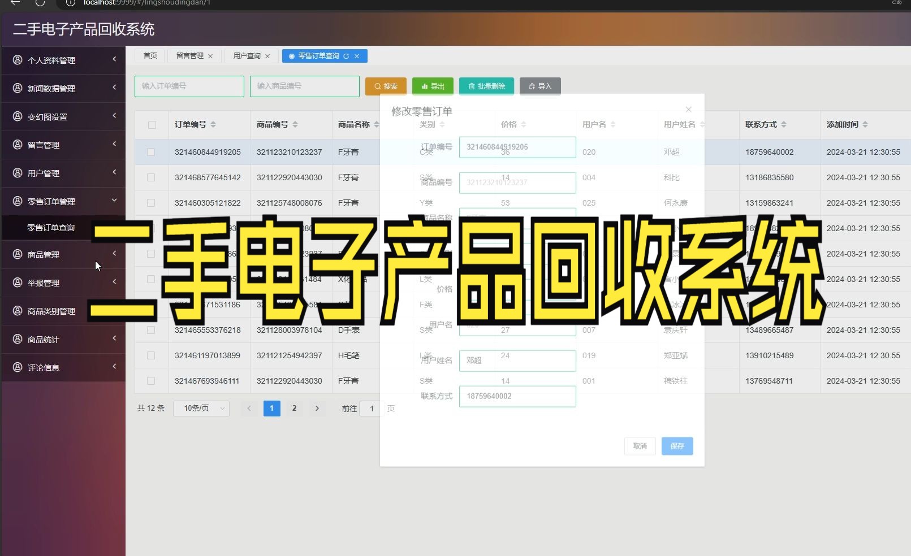Click the previous page arrow in pagination
Viewport: 911px width, 556px height.
tap(249, 408)
